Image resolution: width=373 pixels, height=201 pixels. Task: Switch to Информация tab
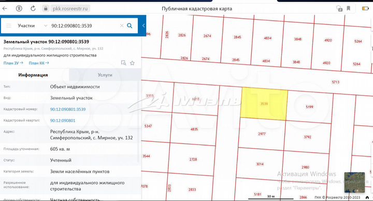33,75
